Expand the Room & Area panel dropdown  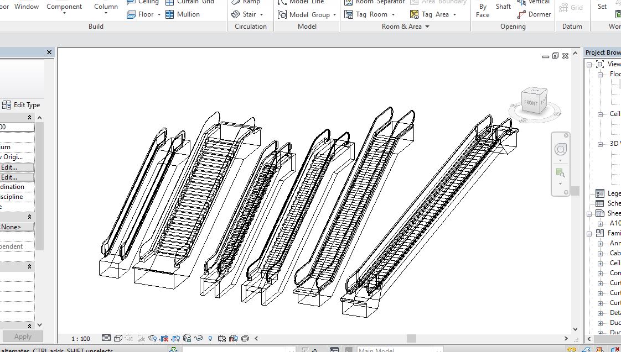pyautogui.click(x=427, y=27)
